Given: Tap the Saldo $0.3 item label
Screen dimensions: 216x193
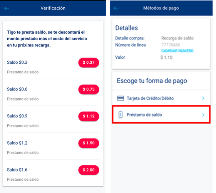Looking at the screenshot, I should click(17, 63).
